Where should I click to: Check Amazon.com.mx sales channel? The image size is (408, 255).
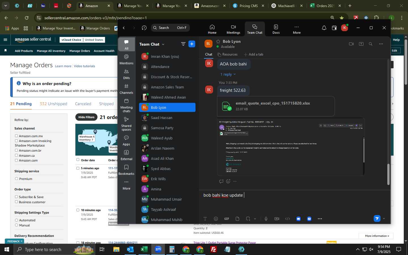coord(16,136)
